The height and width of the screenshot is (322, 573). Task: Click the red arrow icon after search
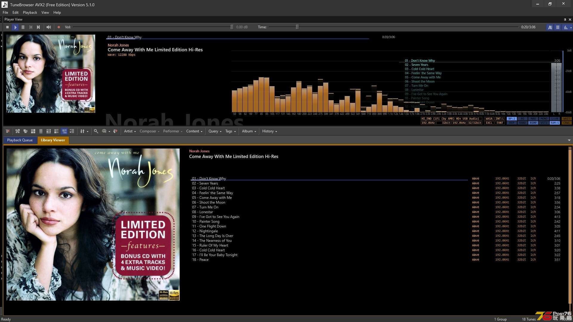click(115, 131)
